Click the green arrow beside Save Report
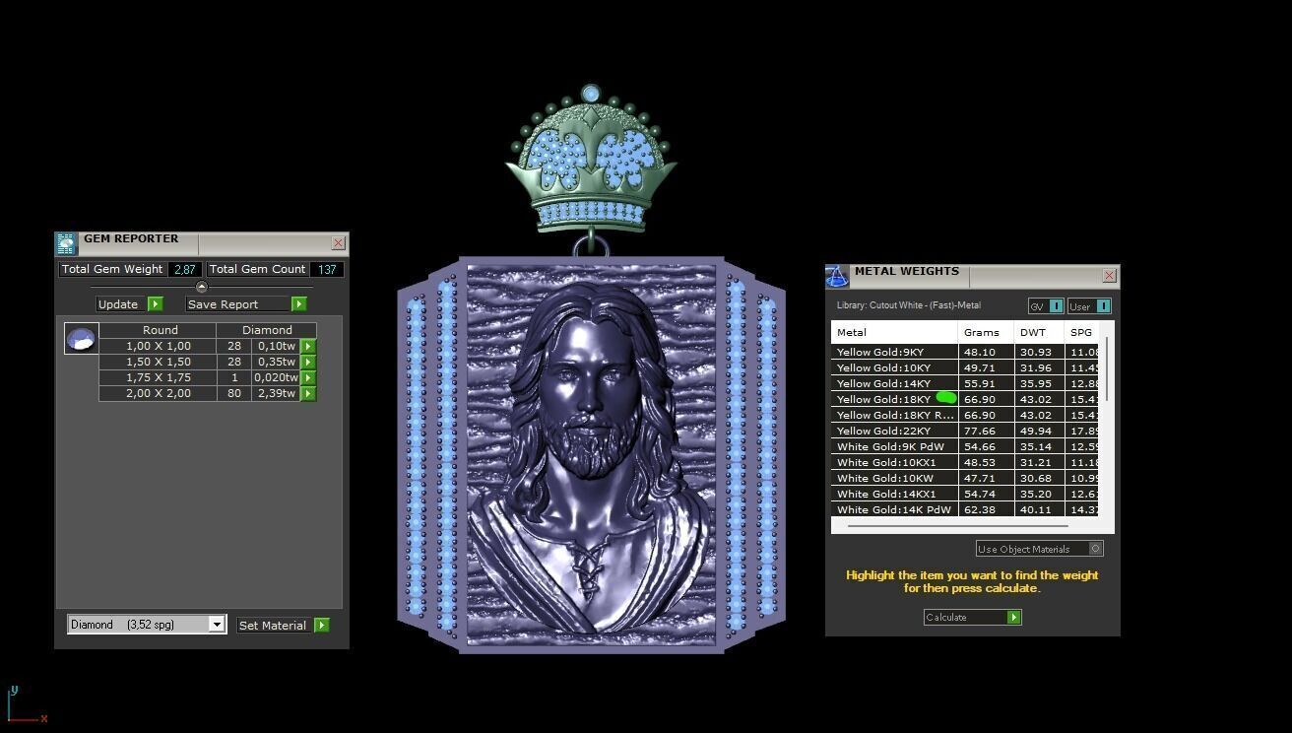 pos(299,304)
